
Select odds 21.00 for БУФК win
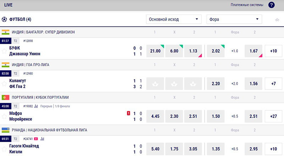pos(155,51)
